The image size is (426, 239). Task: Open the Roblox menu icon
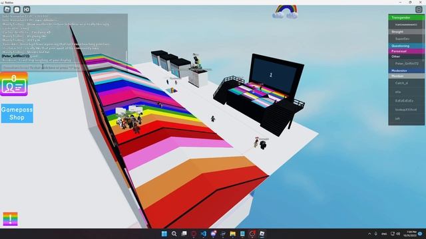tap(7, 9)
